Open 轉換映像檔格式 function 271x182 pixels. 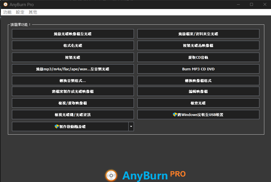coord(198,81)
